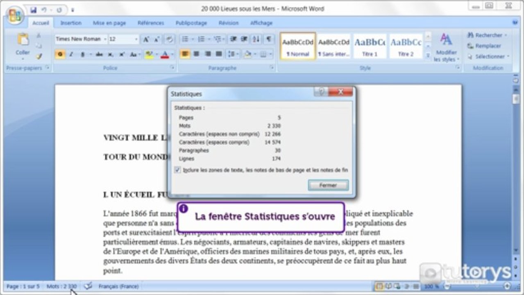
Task: Switch to the Insertion tab
Action: click(x=71, y=23)
